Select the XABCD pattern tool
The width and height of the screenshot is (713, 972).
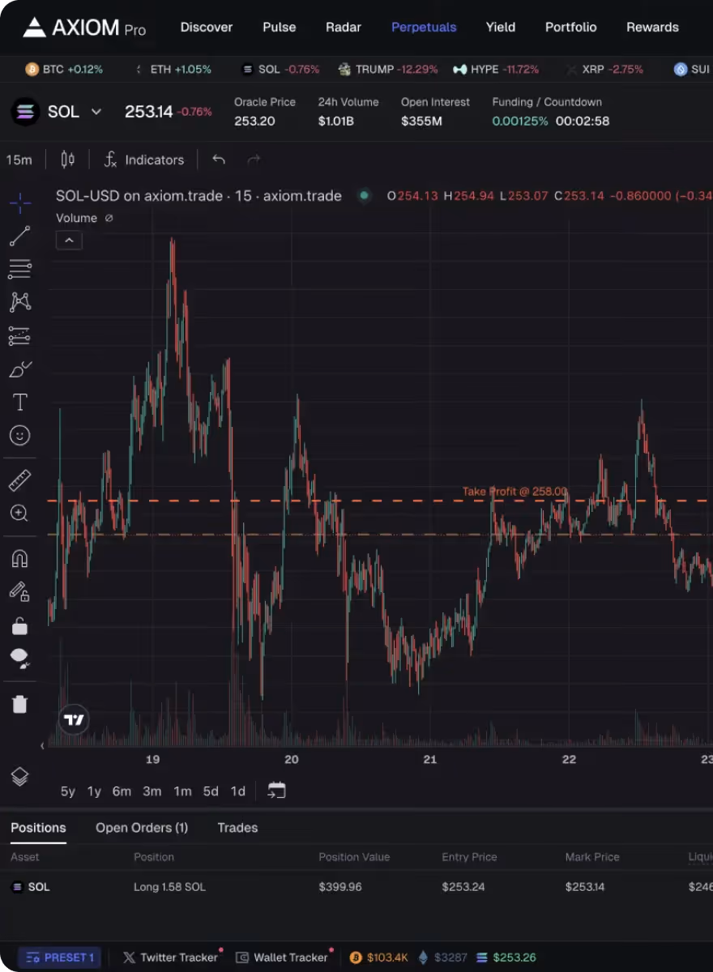pos(20,302)
